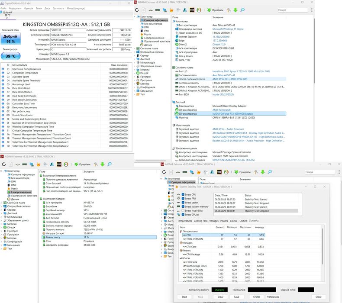Expand Мультимедіа node in summary AIDA64 tree
342x303 pixels.
tap(135, 62)
